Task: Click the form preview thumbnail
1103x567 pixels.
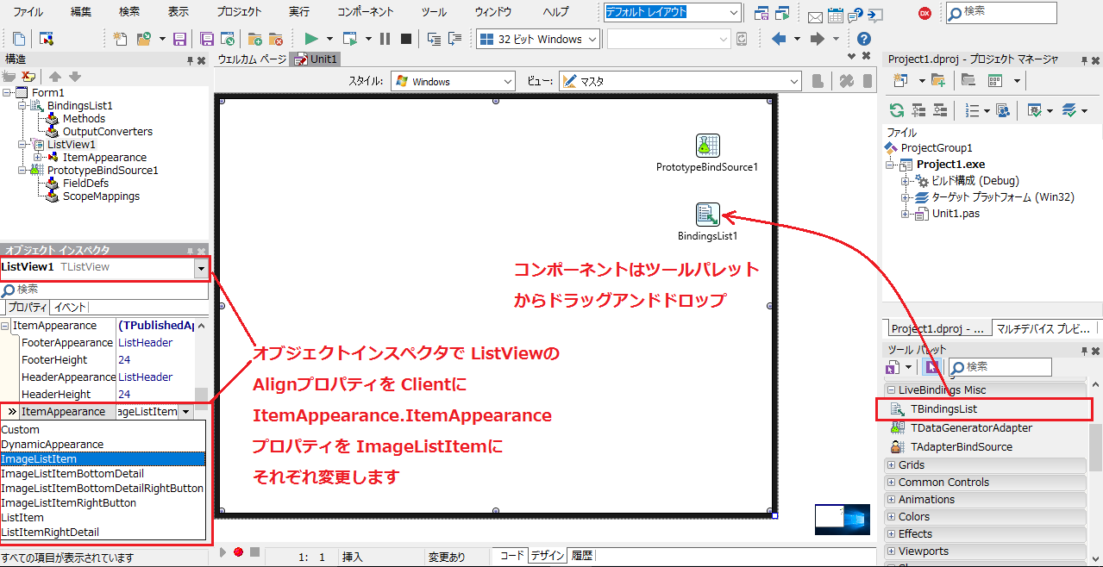Action: (842, 519)
